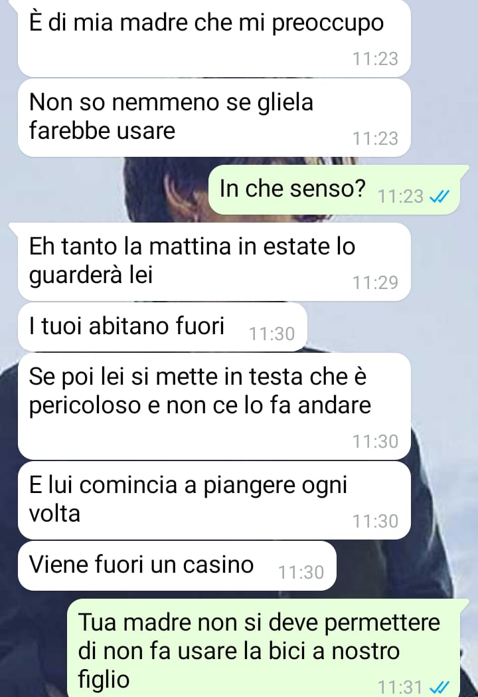Image resolution: width=478 pixels, height=697 pixels.
Task: Tap the message 'È di mia madre che mi preoccupo'
Action: coord(214,39)
